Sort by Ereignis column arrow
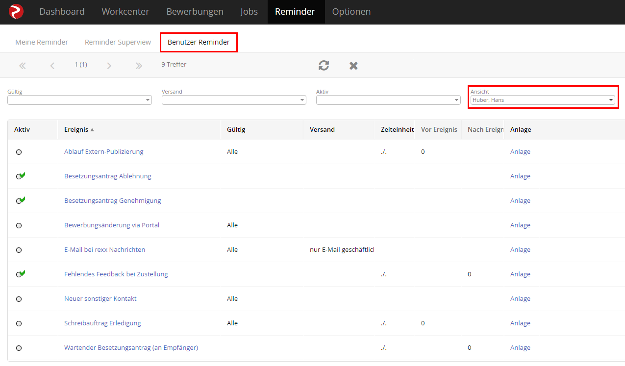Screen dimensions: 625x366 pyautogui.click(x=92, y=130)
